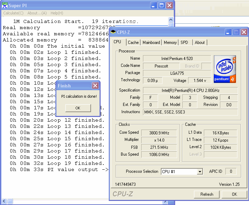
Task: Click the Revision value D0
Action: click(x=229, y=105)
